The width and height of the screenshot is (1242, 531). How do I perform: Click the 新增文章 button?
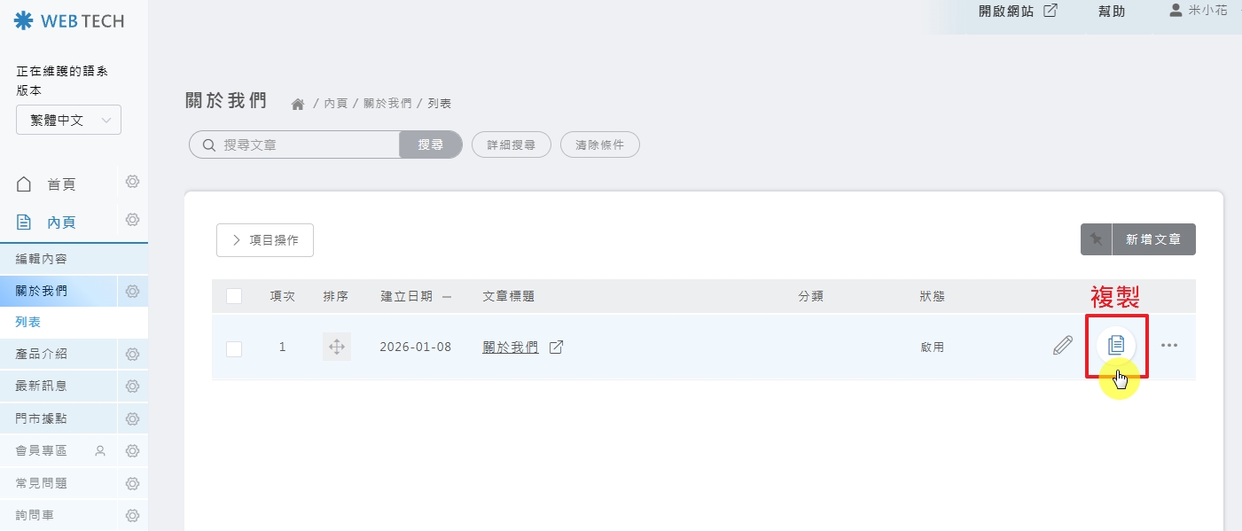[1152, 239]
